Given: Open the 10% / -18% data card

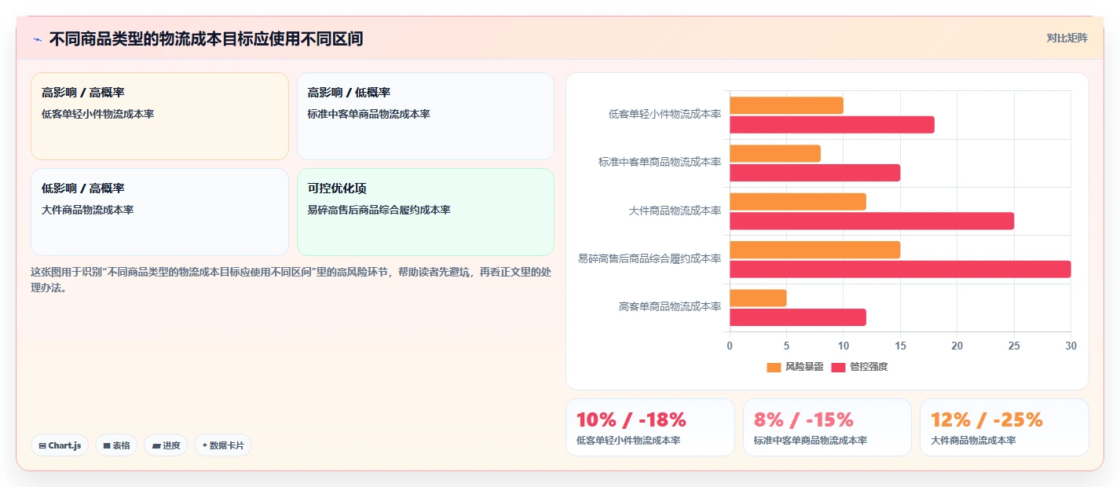Looking at the screenshot, I should click(650, 427).
